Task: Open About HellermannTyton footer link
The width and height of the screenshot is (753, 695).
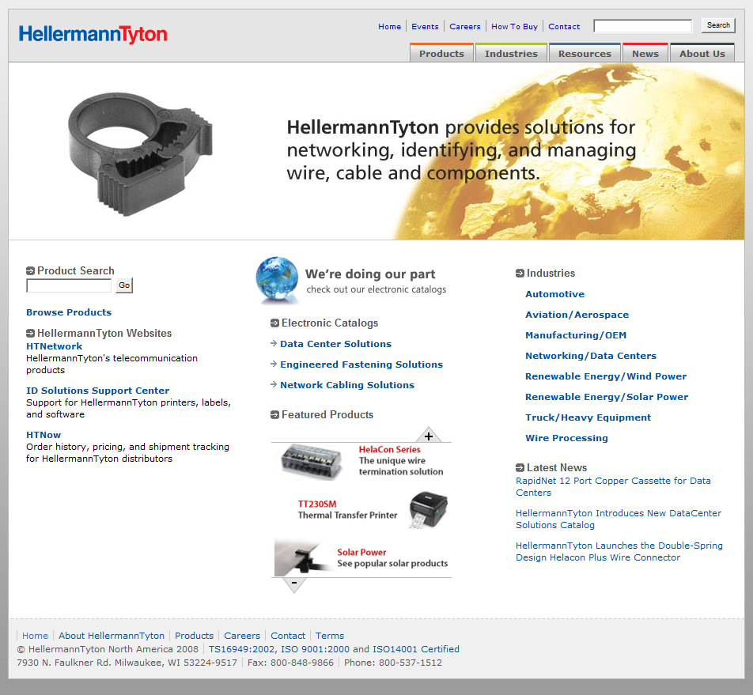Action: (112, 636)
